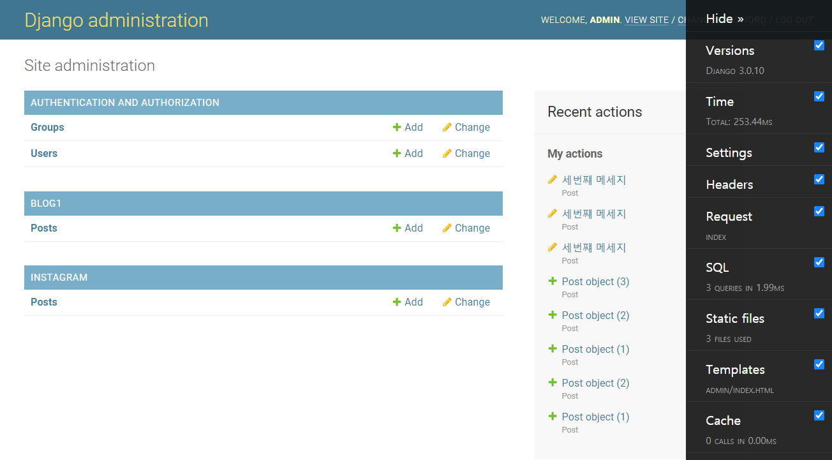Click the pencil icon in INSTAGRAM Posts row
The image size is (832, 460).
pos(447,302)
